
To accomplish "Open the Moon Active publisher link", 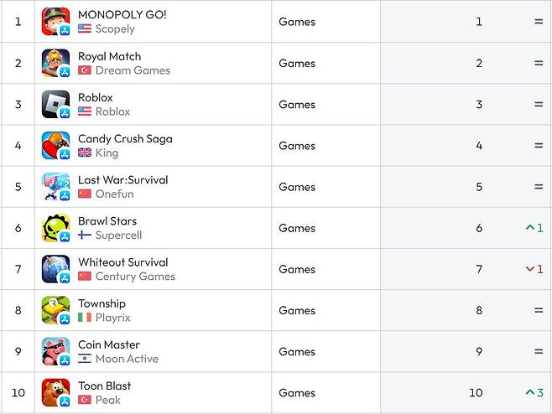I will [127, 359].
